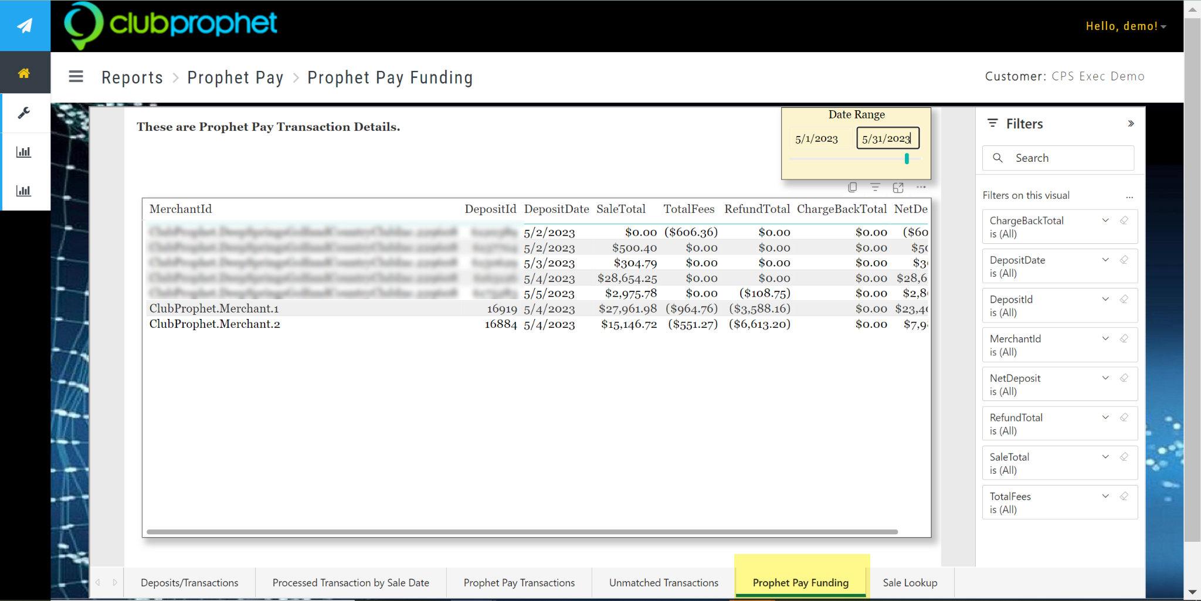Select ClubProphet.Merchant.1 row
Screen dimensions: 1201x601
pos(537,308)
